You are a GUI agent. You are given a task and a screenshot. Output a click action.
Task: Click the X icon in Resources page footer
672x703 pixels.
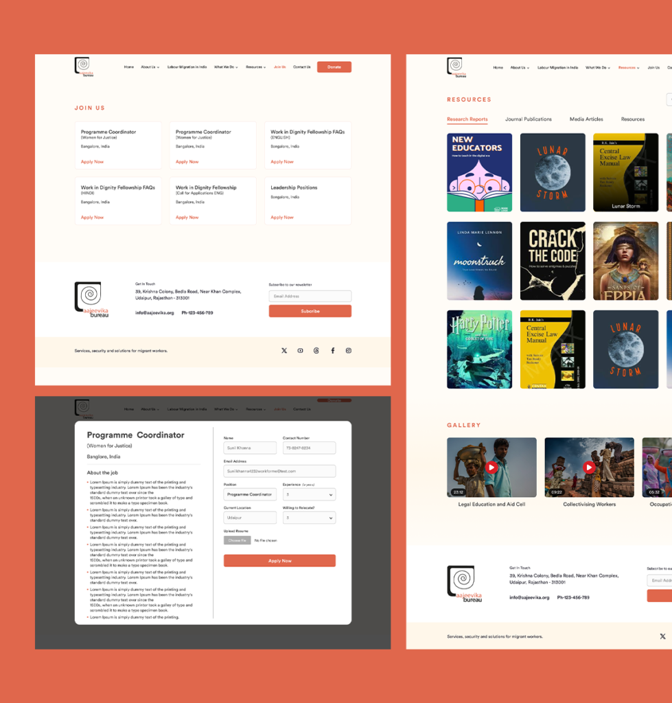662,636
